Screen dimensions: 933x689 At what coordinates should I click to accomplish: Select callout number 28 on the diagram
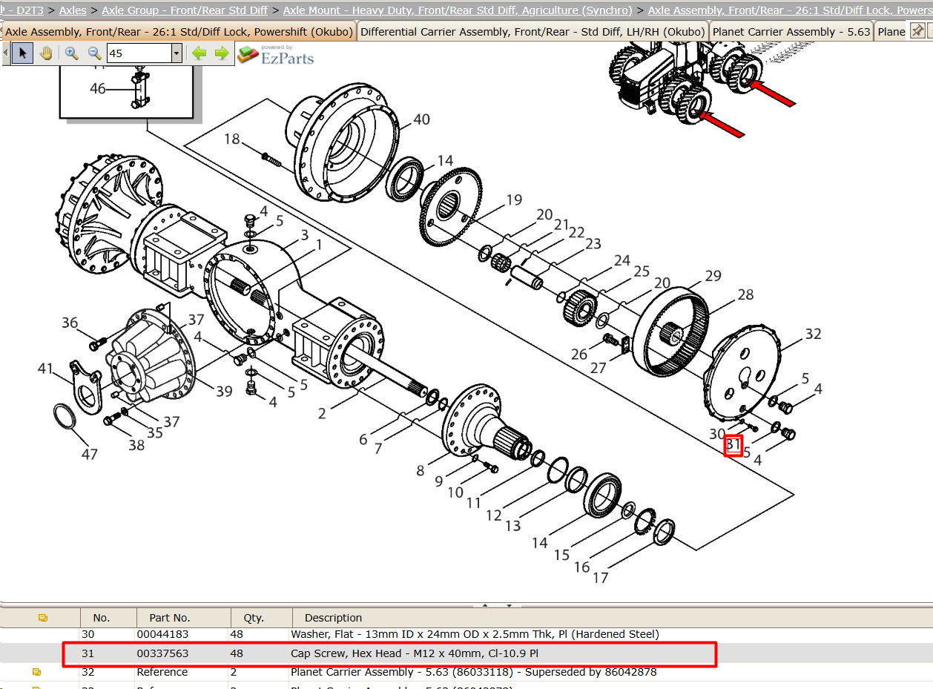(745, 294)
